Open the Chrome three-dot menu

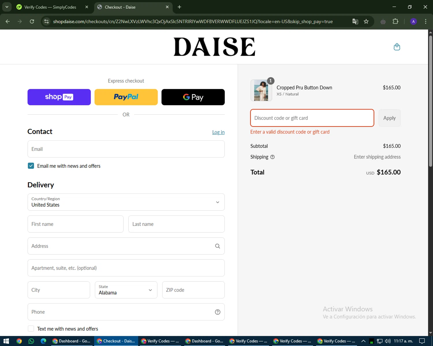pyautogui.click(x=425, y=21)
